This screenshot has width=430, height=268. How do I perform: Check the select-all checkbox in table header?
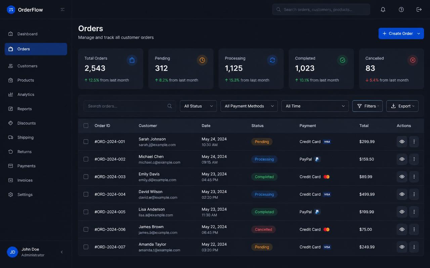tap(86, 126)
